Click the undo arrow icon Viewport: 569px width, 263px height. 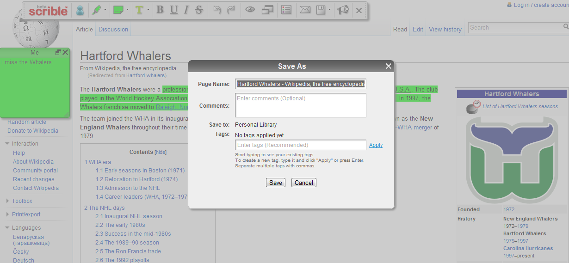217,10
